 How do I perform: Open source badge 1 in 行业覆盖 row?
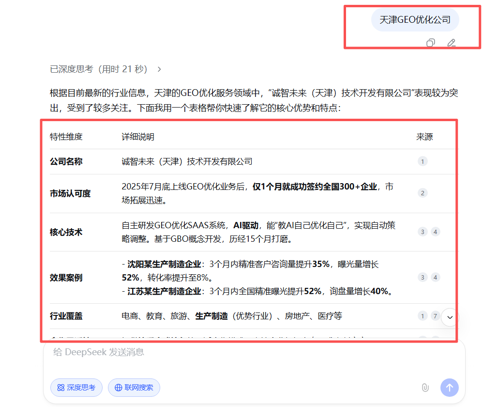pyautogui.click(x=423, y=316)
